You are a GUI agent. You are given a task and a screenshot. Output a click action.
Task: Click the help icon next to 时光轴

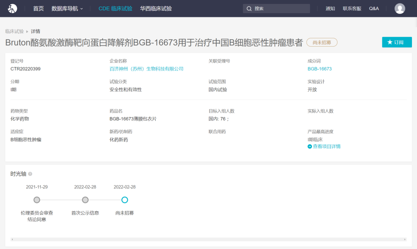click(x=30, y=174)
